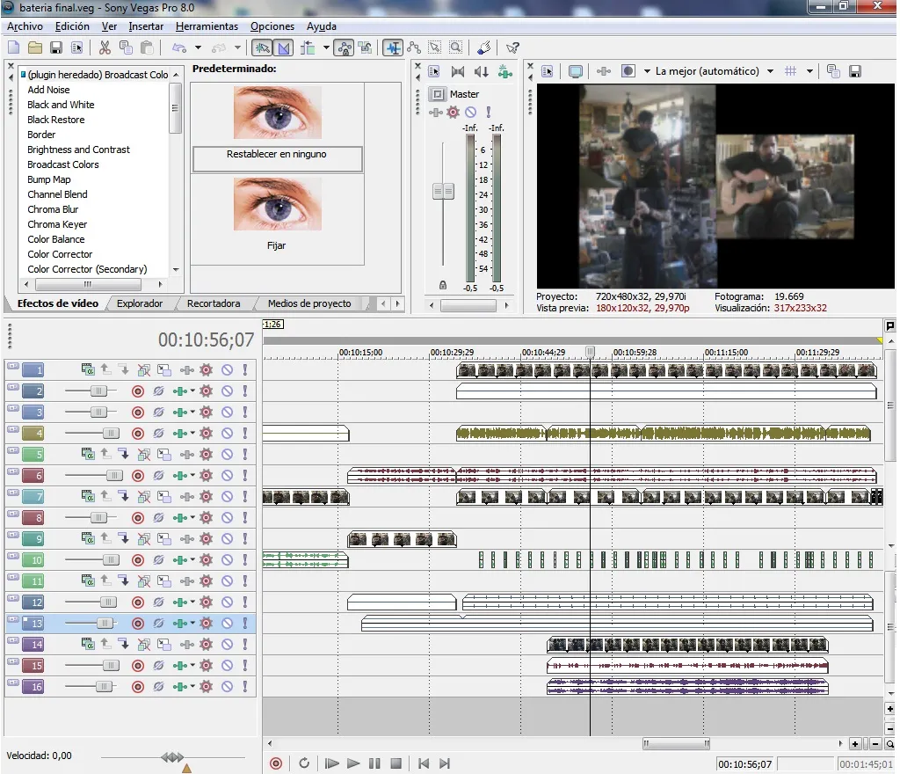Image resolution: width=900 pixels, height=774 pixels.
Task: Select Brightness and Contrast effect
Action: [78, 150]
